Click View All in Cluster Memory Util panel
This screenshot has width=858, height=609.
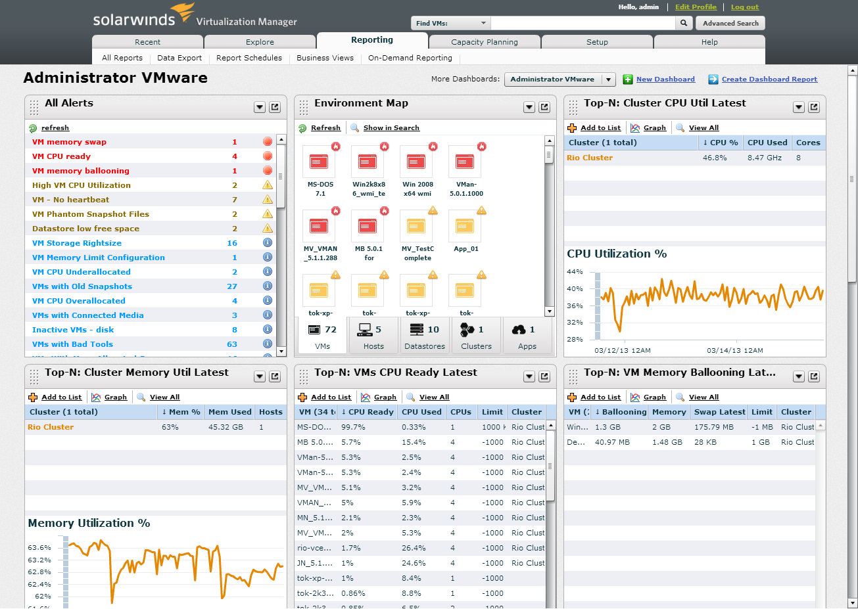click(164, 397)
